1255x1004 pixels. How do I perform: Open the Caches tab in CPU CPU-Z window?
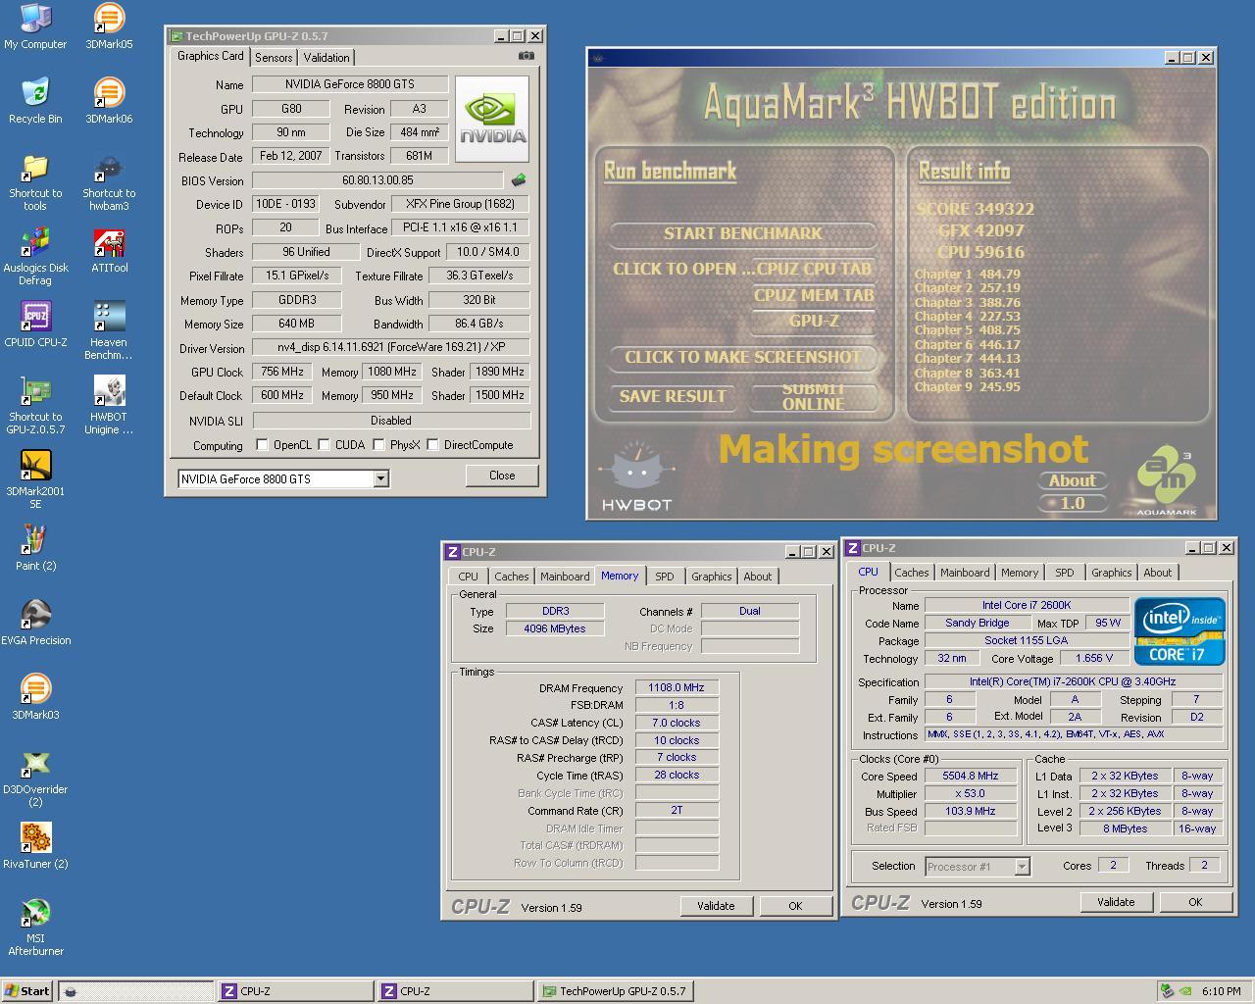(912, 573)
